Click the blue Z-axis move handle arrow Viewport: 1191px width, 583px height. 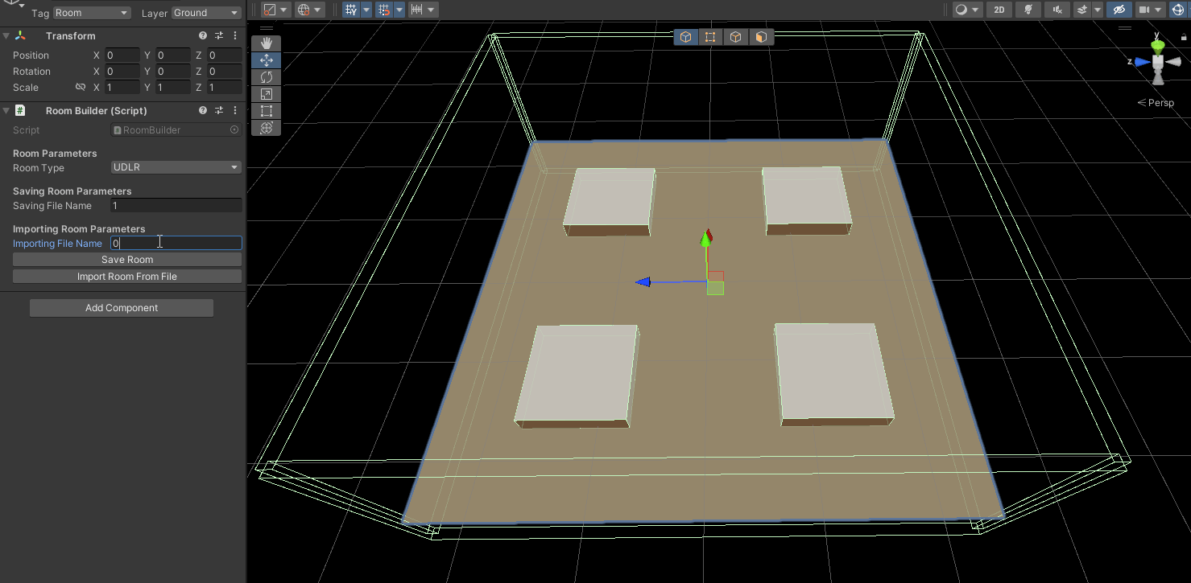(x=642, y=282)
